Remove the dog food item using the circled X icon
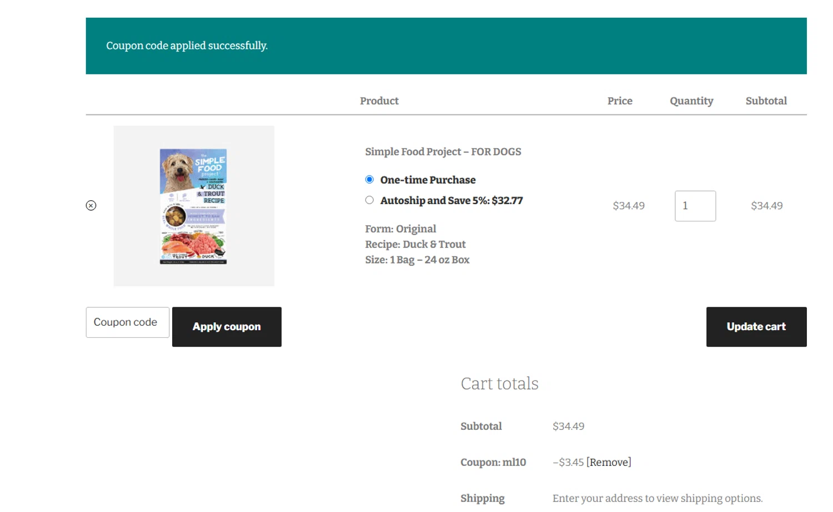The width and height of the screenshot is (833, 512). point(91,206)
